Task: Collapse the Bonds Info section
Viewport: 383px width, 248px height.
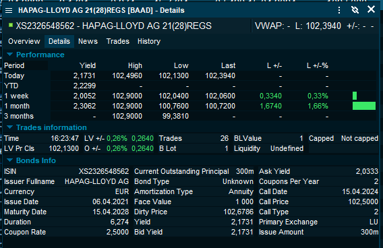Action: 9,160
